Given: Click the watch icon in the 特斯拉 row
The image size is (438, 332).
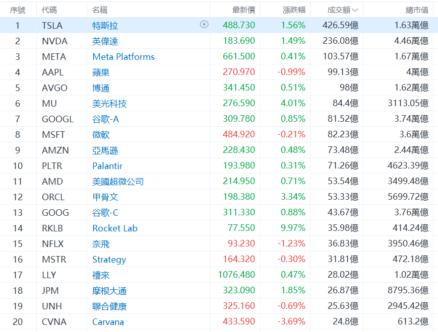Looking at the screenshot, I should pyautogui.click(x=204, y=25).
